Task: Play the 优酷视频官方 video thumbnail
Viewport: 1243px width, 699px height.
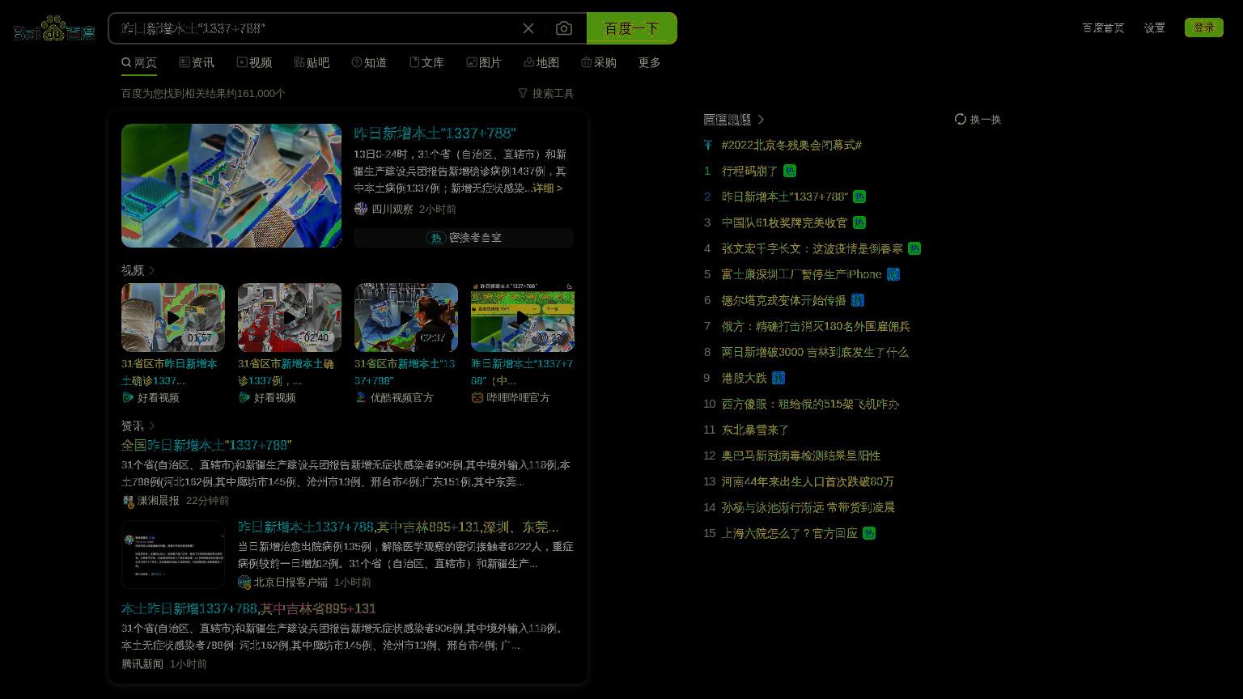Action: 406,317
